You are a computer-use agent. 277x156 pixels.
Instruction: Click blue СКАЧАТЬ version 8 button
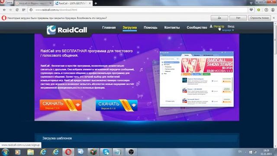(x=116, y=105)
